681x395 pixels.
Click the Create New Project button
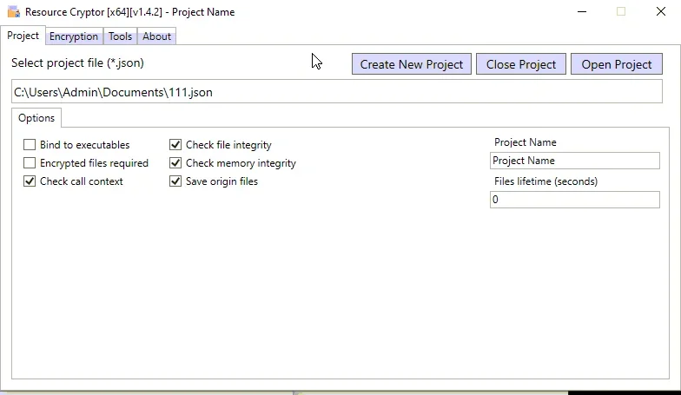click(x=412, y=64)
